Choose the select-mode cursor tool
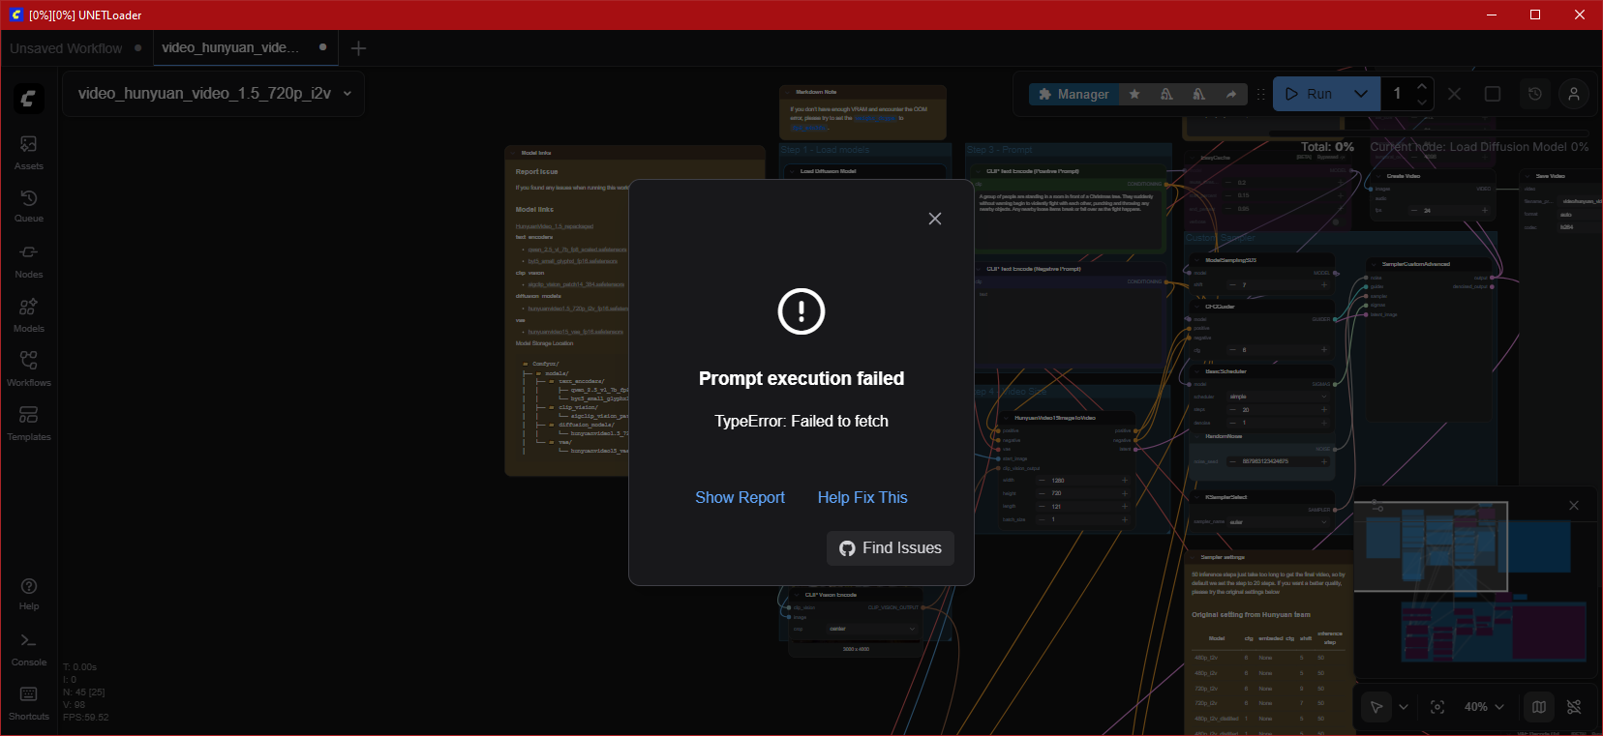 (1376, 707)
